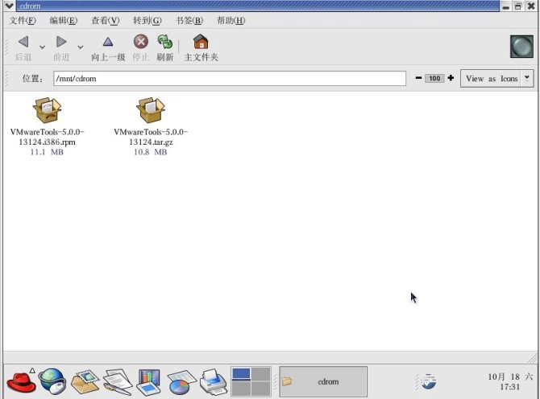Click the cdrom taskbar window button
Image resolution: width=540 pixels, height=399 pixels.
323,380
